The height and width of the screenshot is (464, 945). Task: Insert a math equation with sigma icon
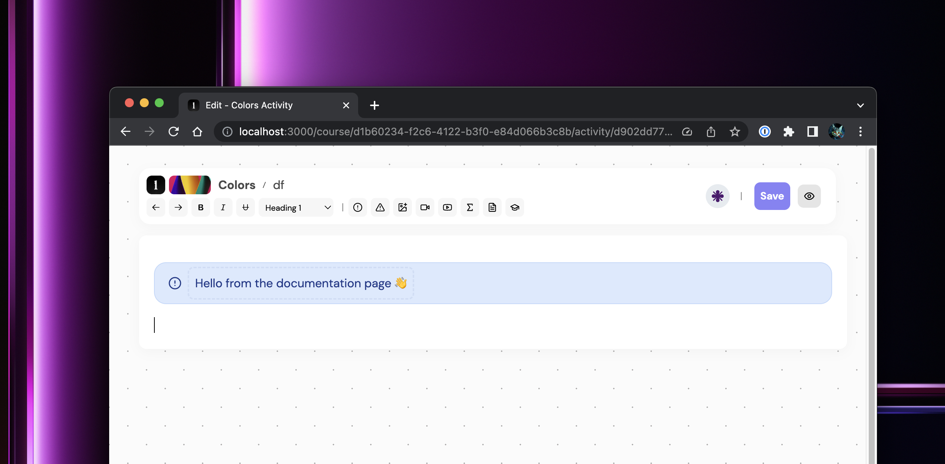point(470,207)
